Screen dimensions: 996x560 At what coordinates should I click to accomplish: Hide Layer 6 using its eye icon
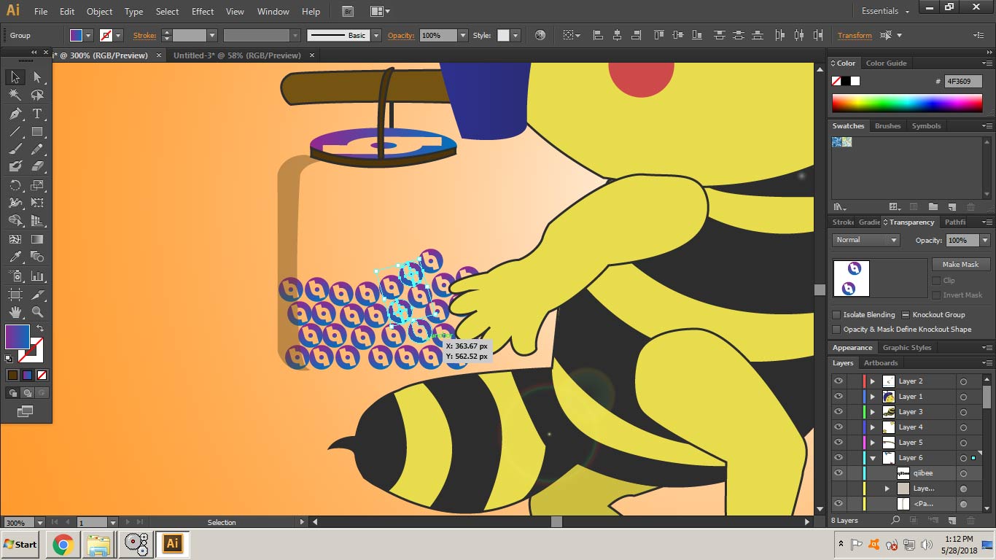pos(839,457)
